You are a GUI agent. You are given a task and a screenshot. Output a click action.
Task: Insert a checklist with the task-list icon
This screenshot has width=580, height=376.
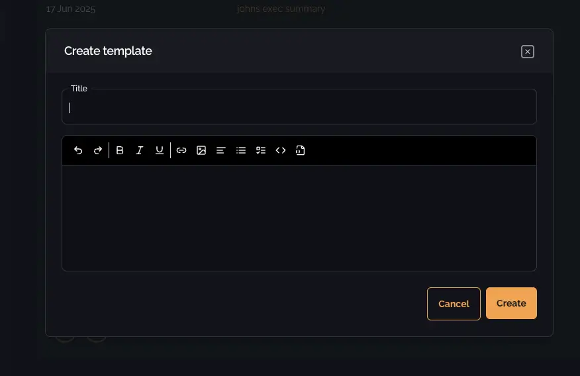pos(261,150)
